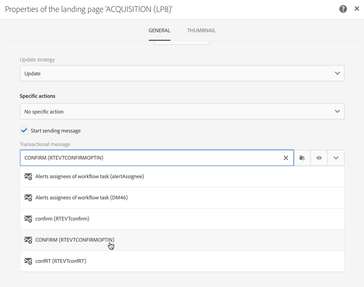This screenshot has width=364, height=287.
Task: Click inside the Transactional message text field
Action: click(148, 158)
